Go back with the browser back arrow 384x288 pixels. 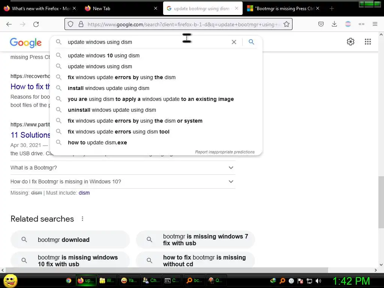pyautogui.click(x=9, y=24)
